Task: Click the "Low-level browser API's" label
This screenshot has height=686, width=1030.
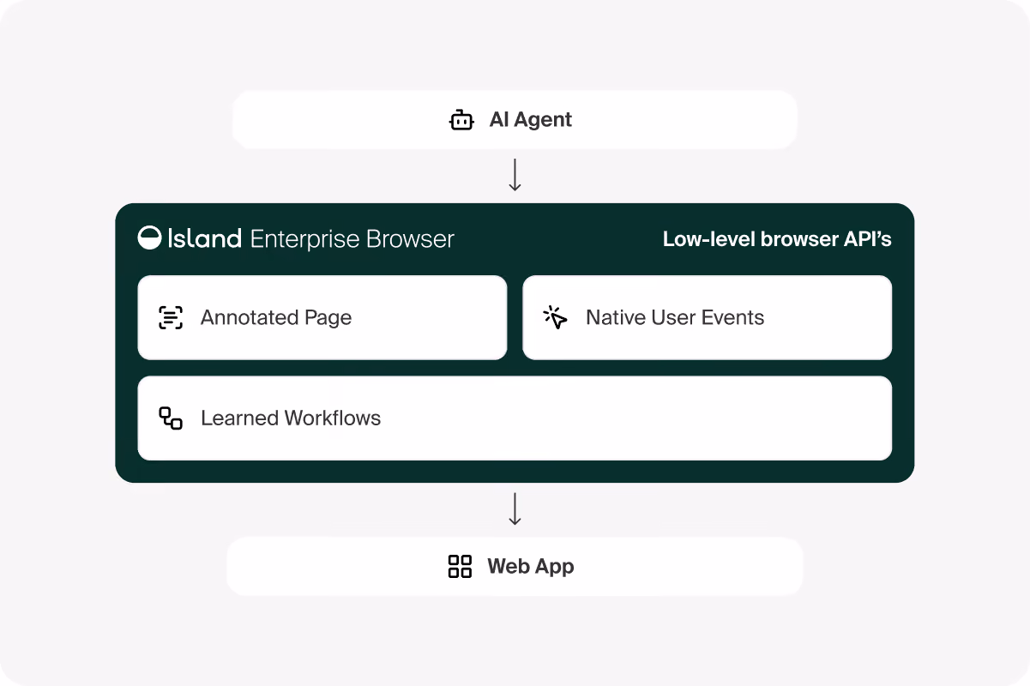Action: (x=777, y=239)
